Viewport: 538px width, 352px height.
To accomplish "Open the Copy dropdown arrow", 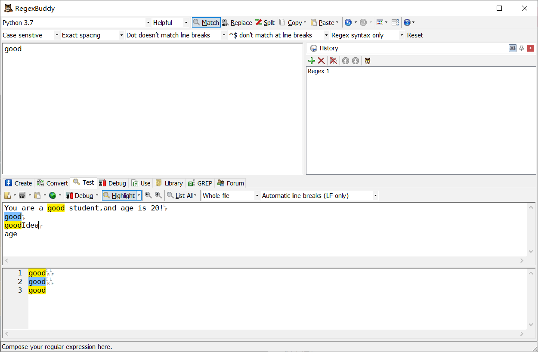I will click(x=305, y=22).
